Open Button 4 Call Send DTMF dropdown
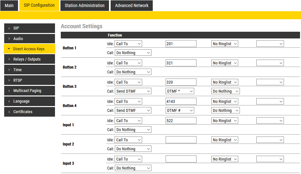This screenshot has width=301, height=174. click(133, 111)
